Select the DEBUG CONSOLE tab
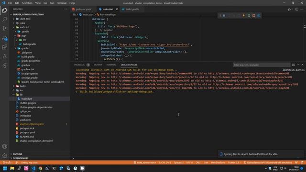The height and width of the screenshot is (172, 306). point(129,65)
